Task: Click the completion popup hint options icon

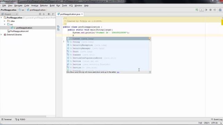Action: click(150, 72)
